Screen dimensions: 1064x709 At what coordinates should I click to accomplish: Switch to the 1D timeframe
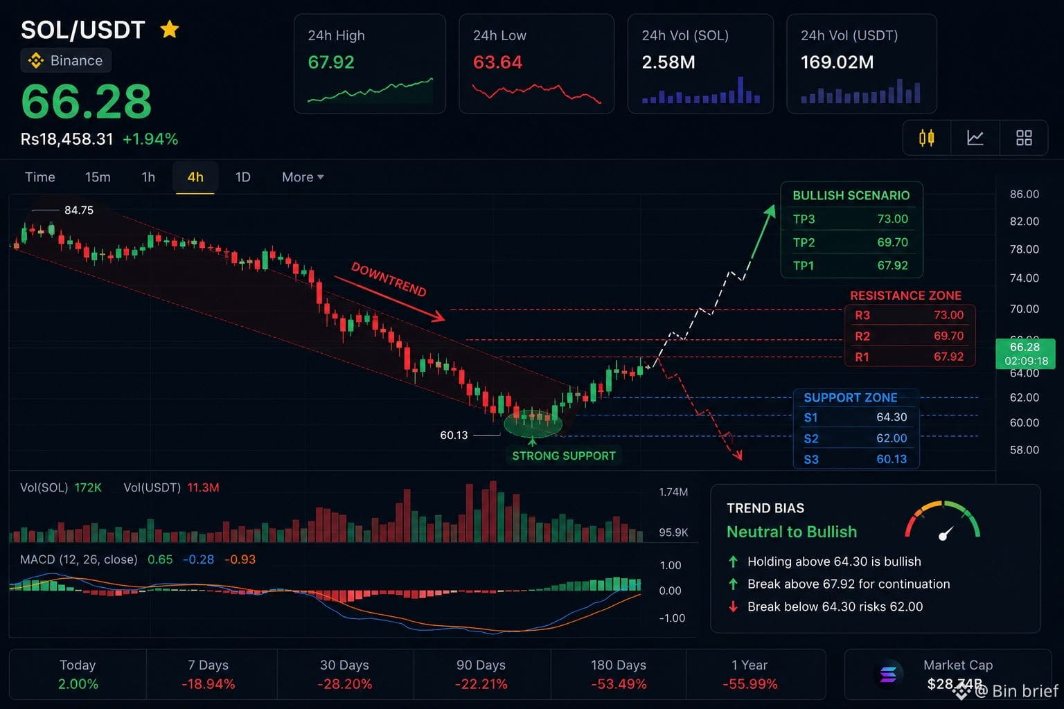[x=242, y=177]
